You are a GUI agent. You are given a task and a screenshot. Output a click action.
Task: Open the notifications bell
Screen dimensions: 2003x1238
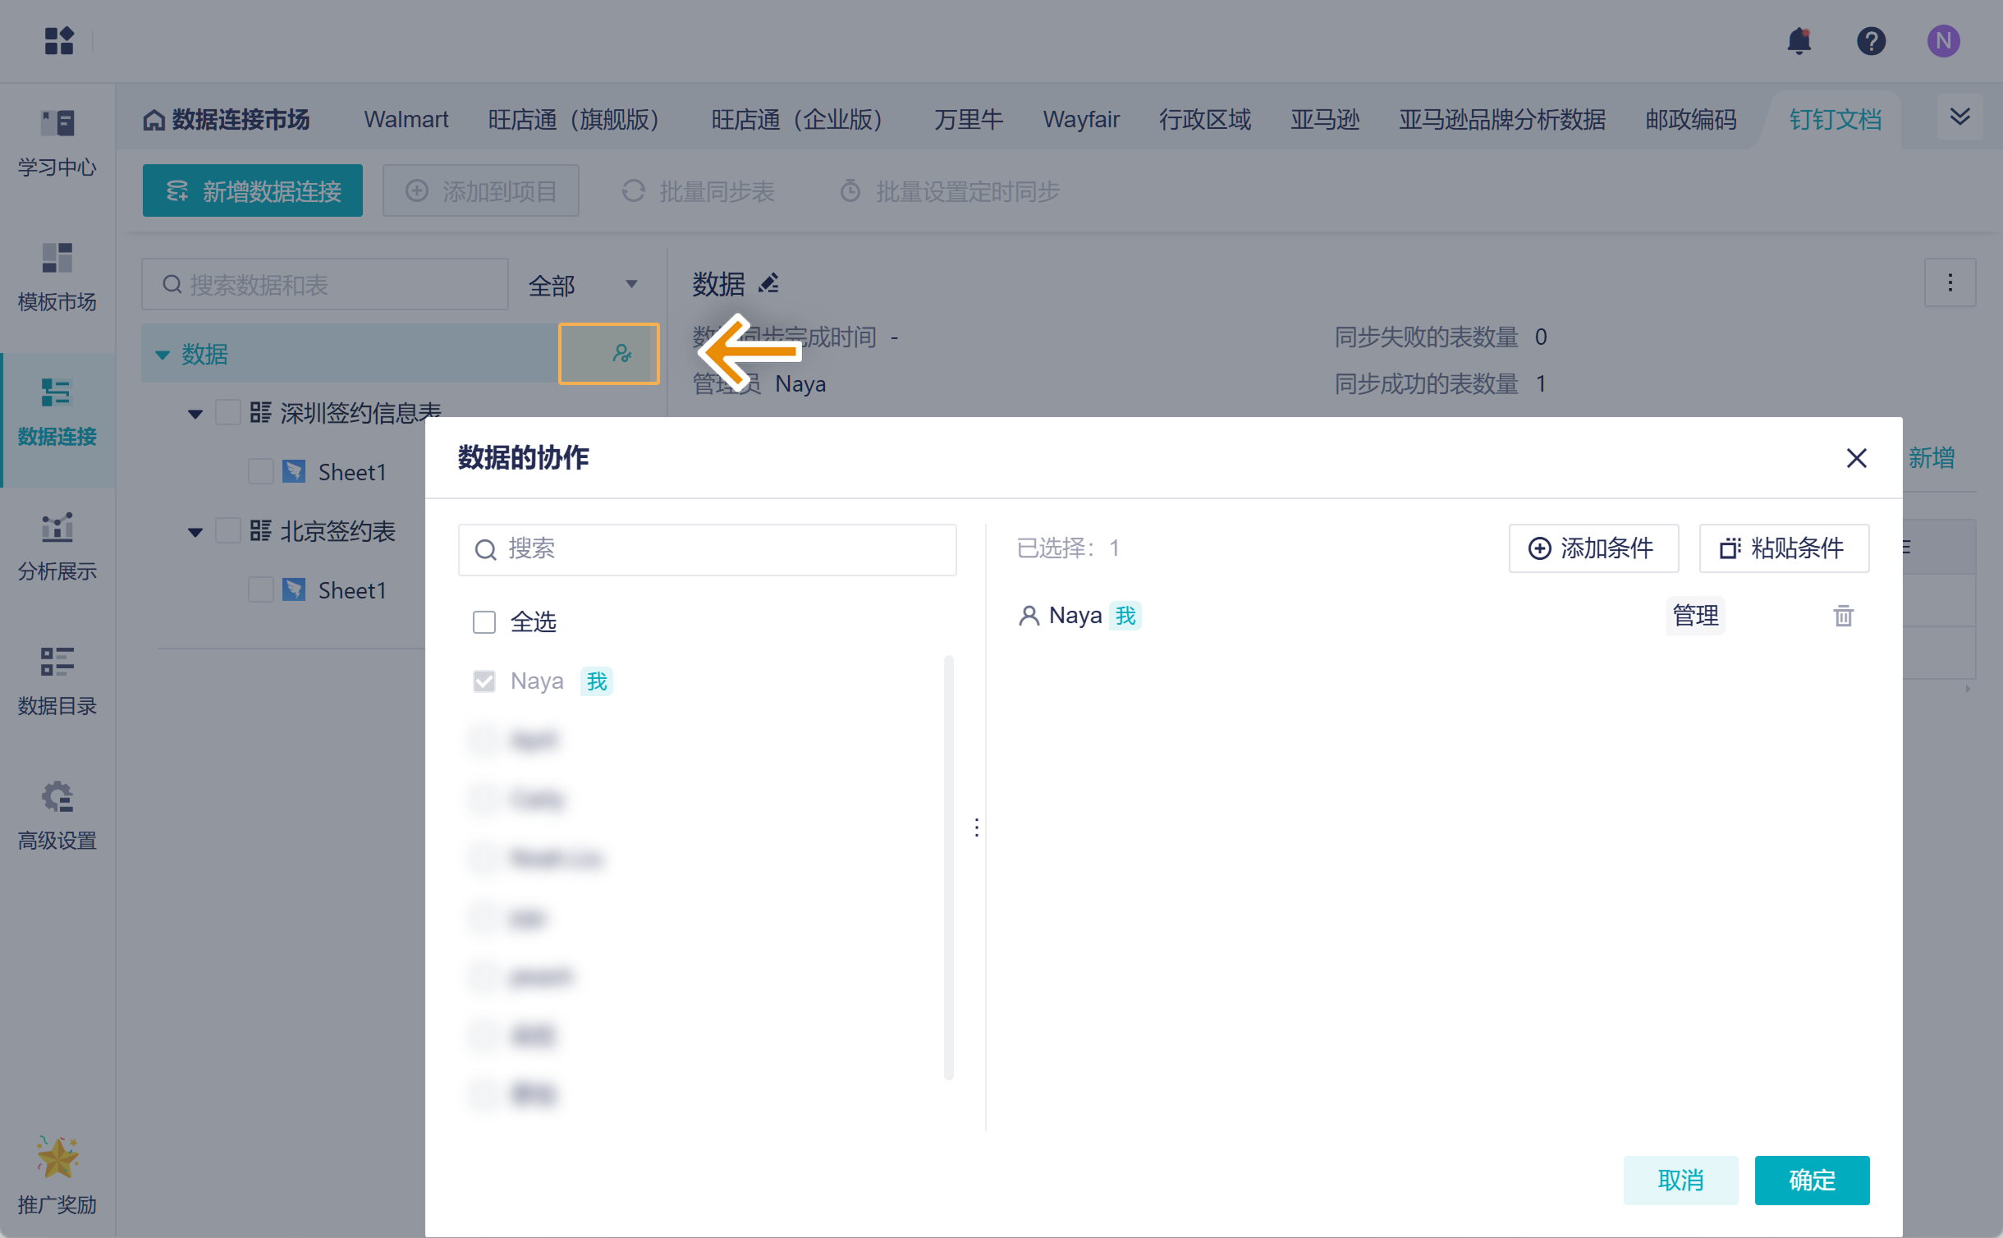(x=1799, y=40)
